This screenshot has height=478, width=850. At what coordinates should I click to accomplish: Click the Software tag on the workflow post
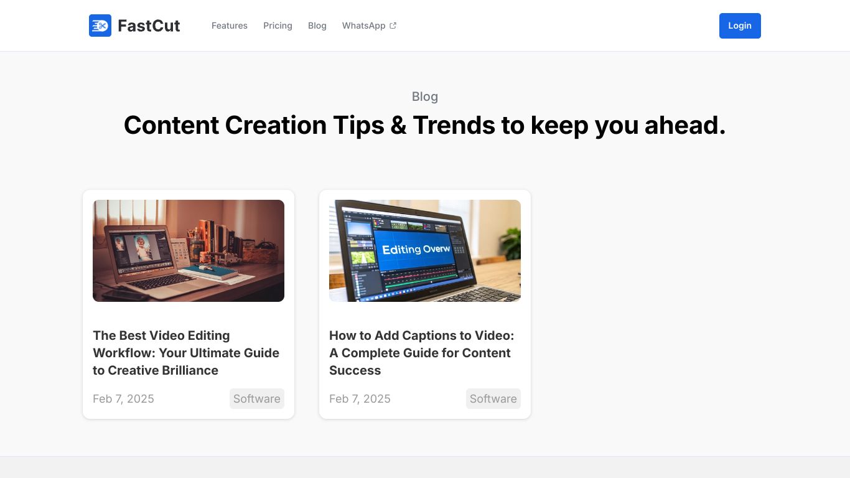click(x=257, y=399)
